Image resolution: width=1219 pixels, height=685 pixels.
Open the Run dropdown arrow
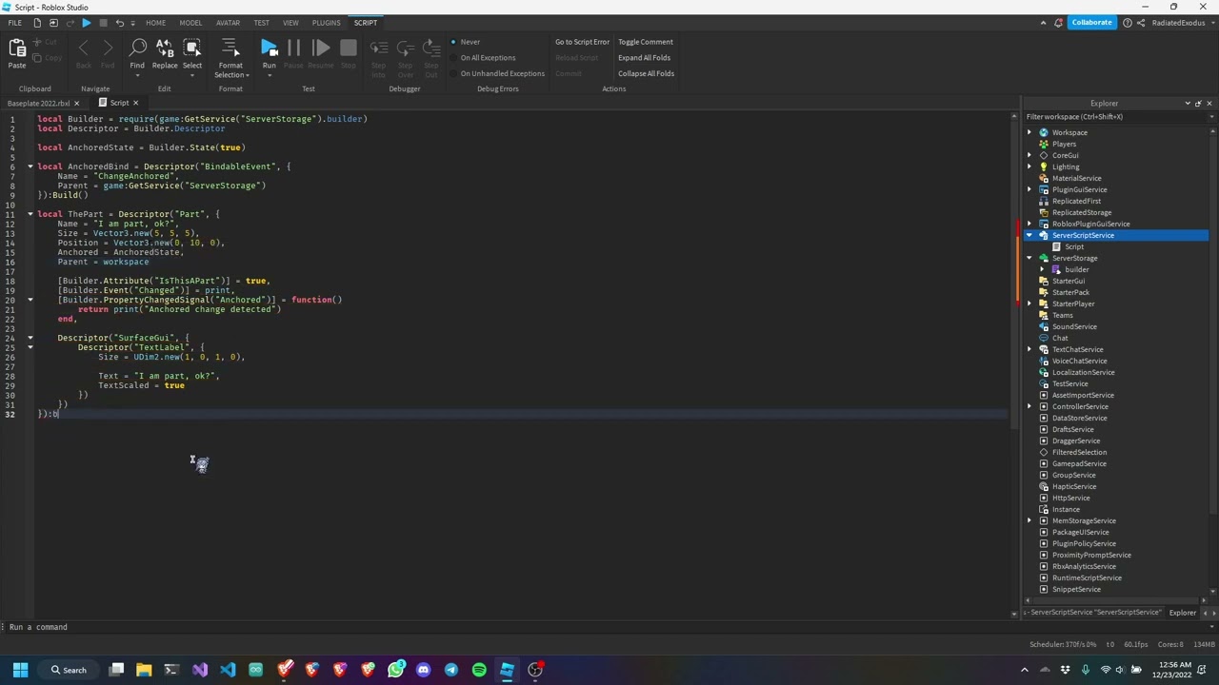270,75
